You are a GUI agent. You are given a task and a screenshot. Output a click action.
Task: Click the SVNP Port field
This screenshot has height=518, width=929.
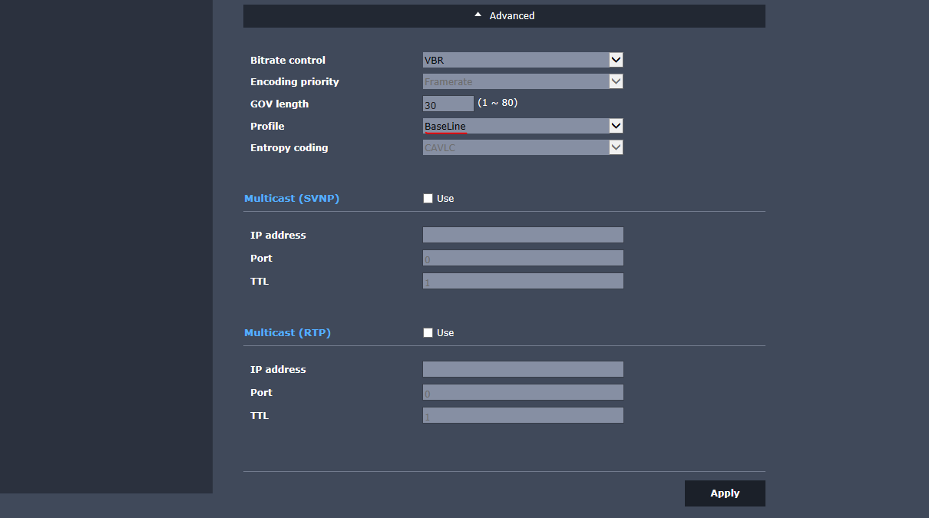coord(523,259)
